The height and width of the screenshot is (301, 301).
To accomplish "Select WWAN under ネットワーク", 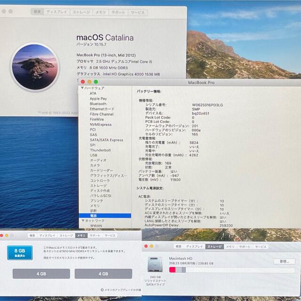I will click(x=96, y=226).
